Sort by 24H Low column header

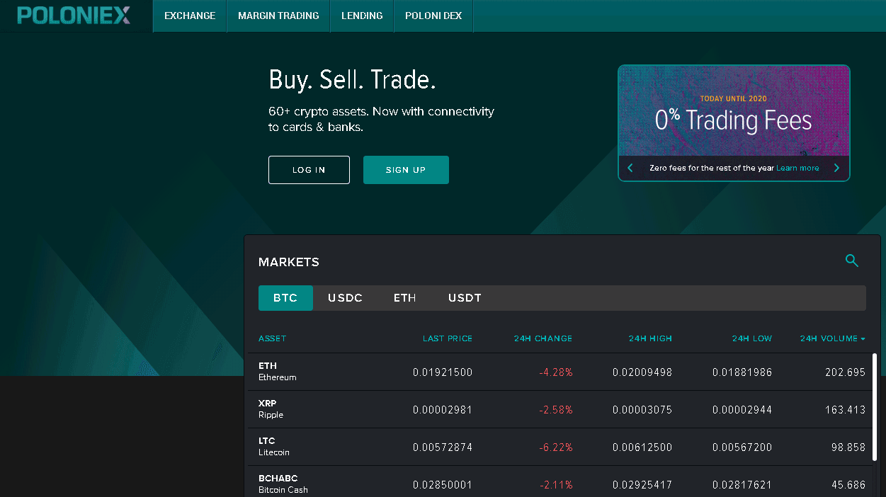click(x=752, y=338)
